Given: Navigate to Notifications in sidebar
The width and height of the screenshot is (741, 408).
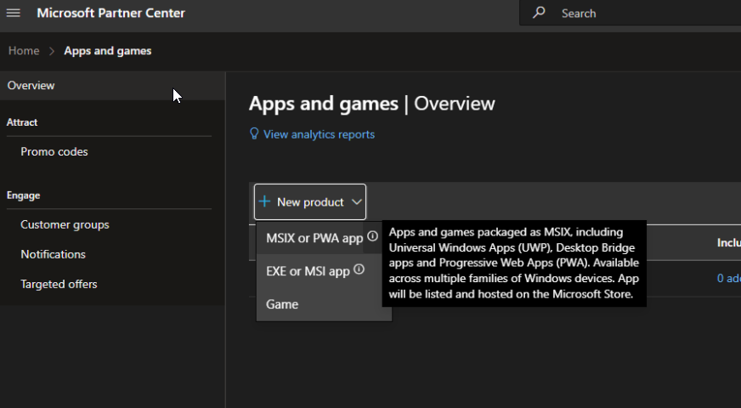Looking at the screenshot, I should click(x=53, y=254).
